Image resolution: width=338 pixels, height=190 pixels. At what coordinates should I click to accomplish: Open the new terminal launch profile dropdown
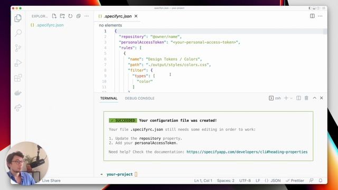291,98
